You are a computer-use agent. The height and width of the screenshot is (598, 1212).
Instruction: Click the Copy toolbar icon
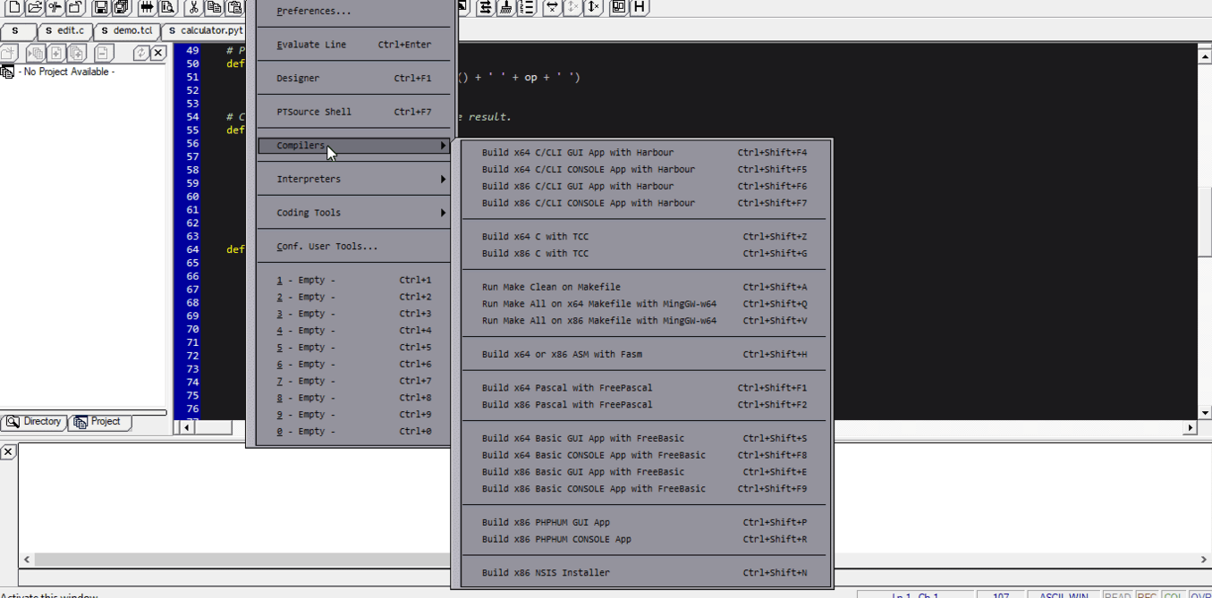pyautogui.click(x=214, y=8)
